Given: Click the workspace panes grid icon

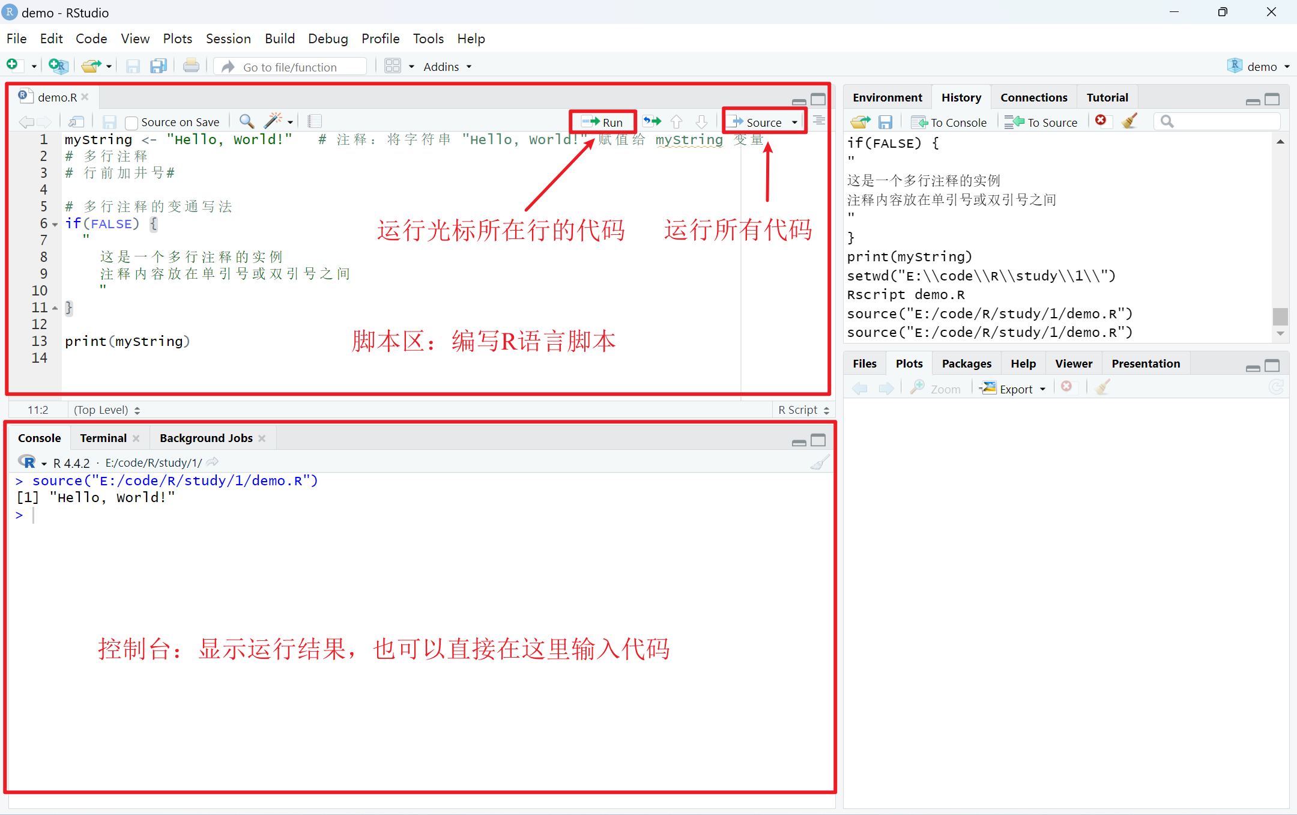Looking at the screenshot, I should pos(393,66).
